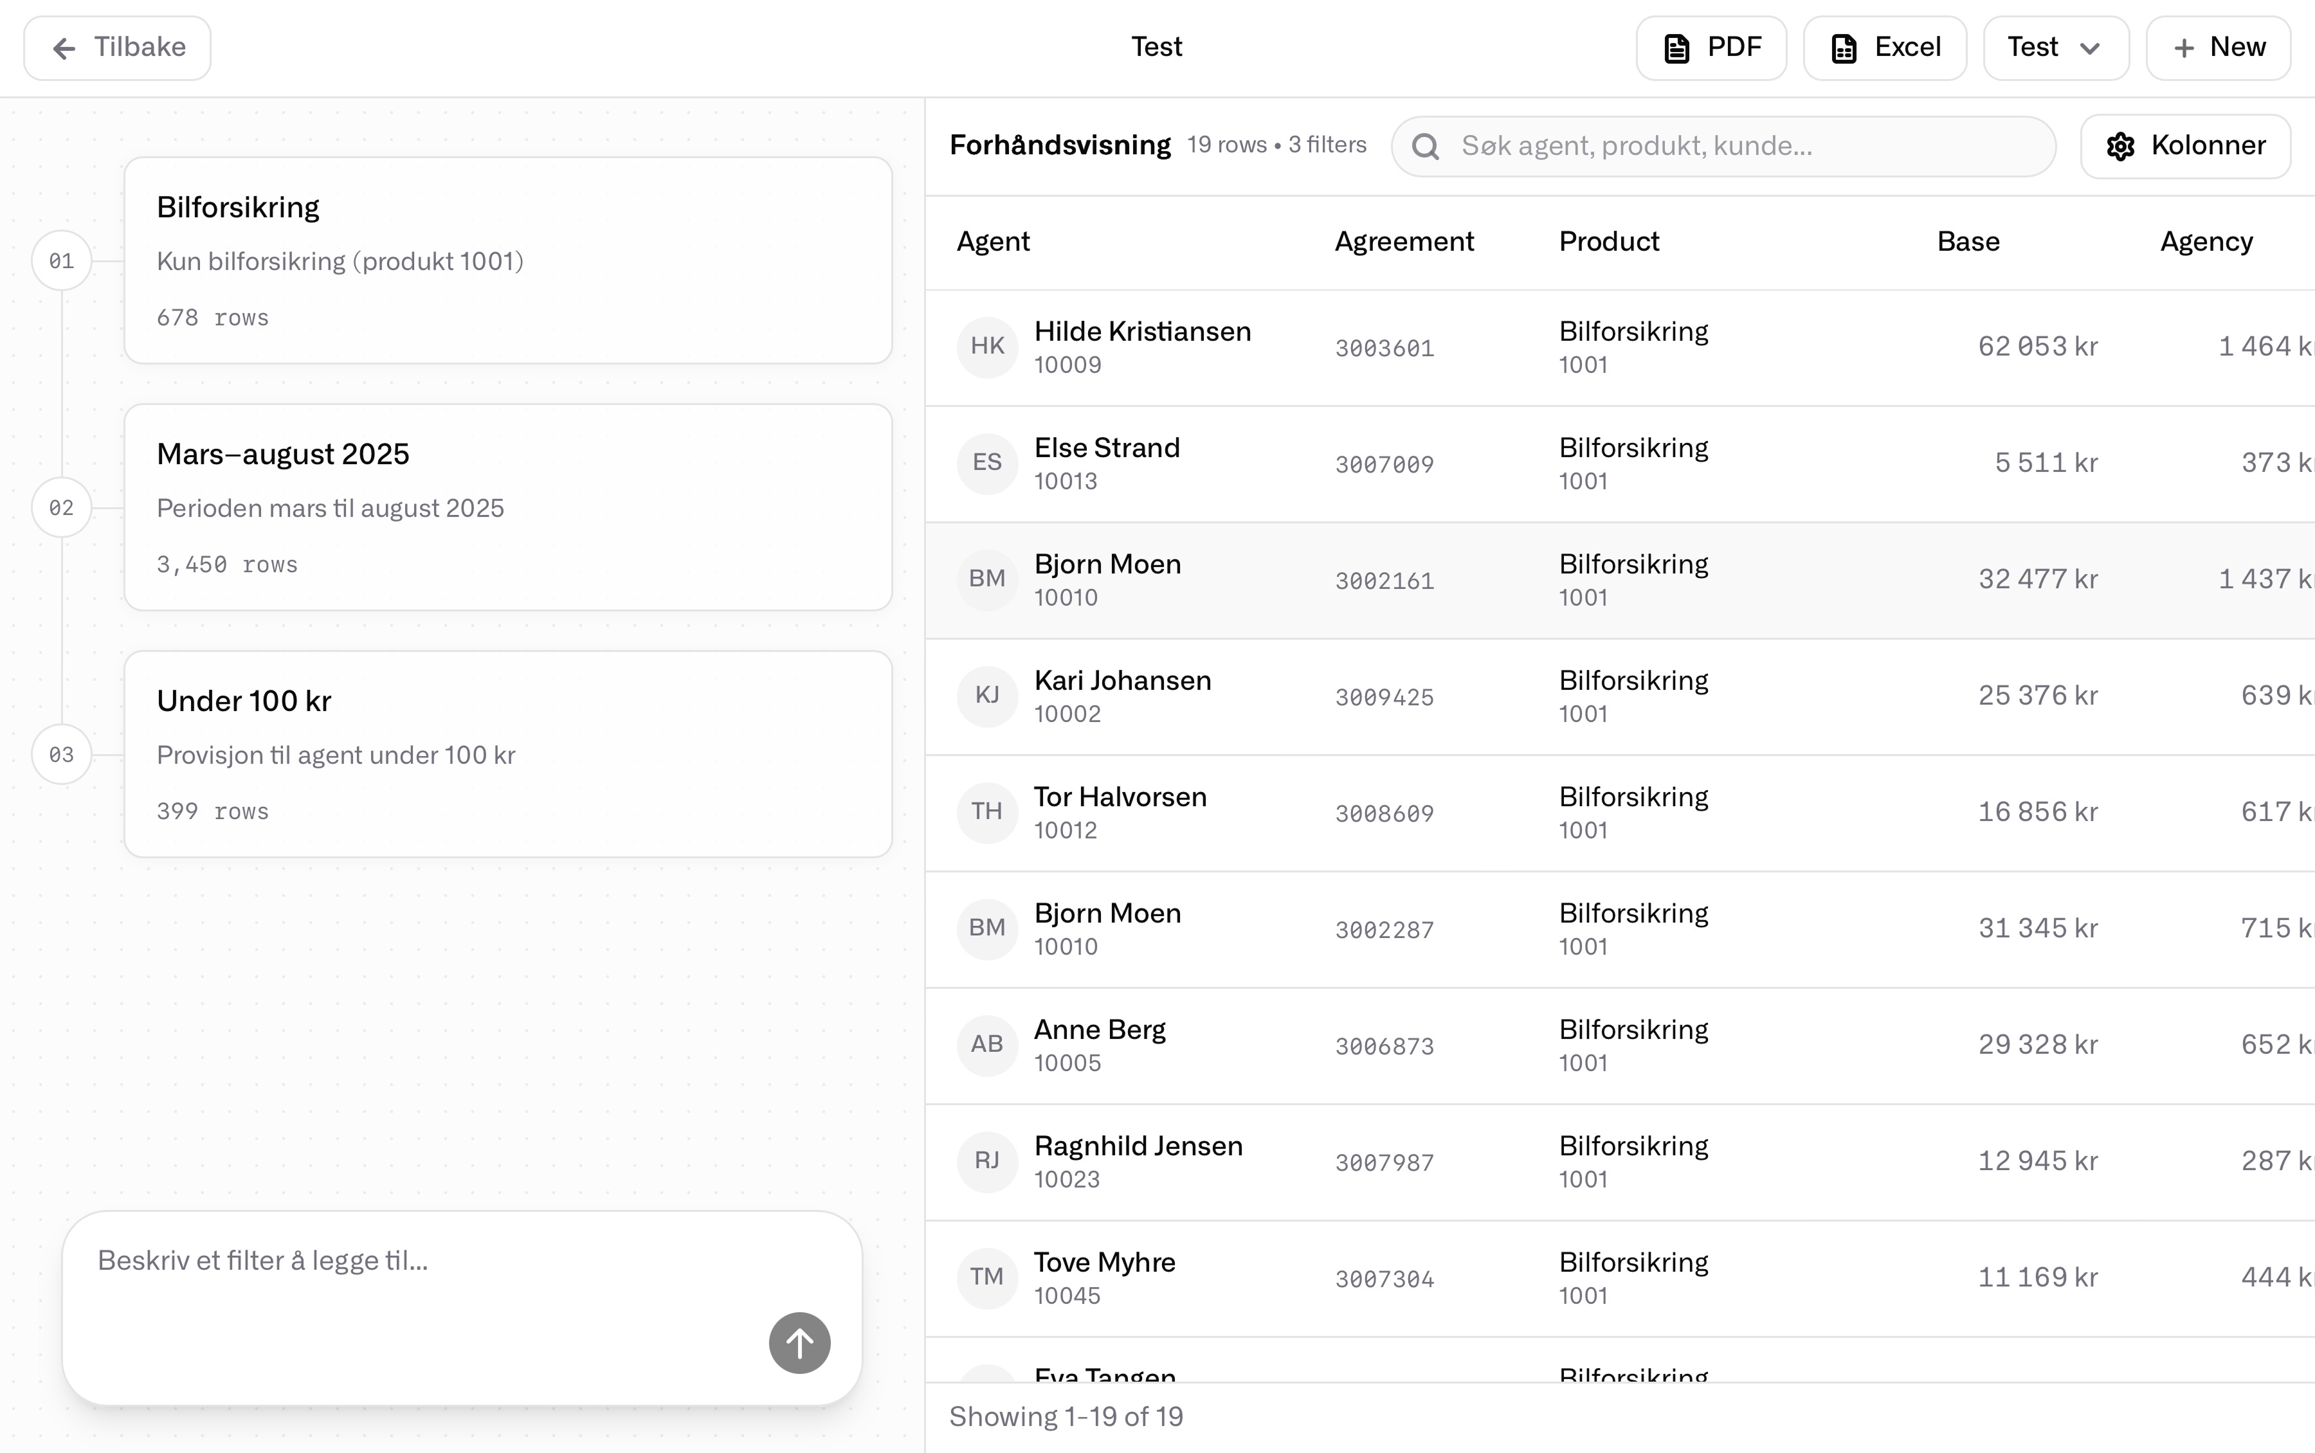Viewport: 2315px width, 1453px height.
Task: Sort by the Agent column header
Action: click(993, 242)
